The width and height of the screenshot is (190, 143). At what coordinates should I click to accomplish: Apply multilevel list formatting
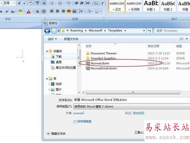(68, 3)
